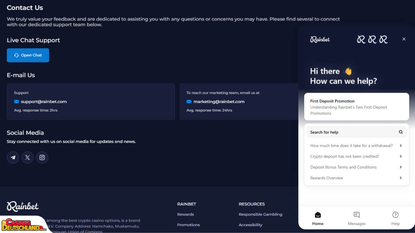The image size is (415, 233).
Task: Switch to the Help tab in chat widget
Action: 395,218
